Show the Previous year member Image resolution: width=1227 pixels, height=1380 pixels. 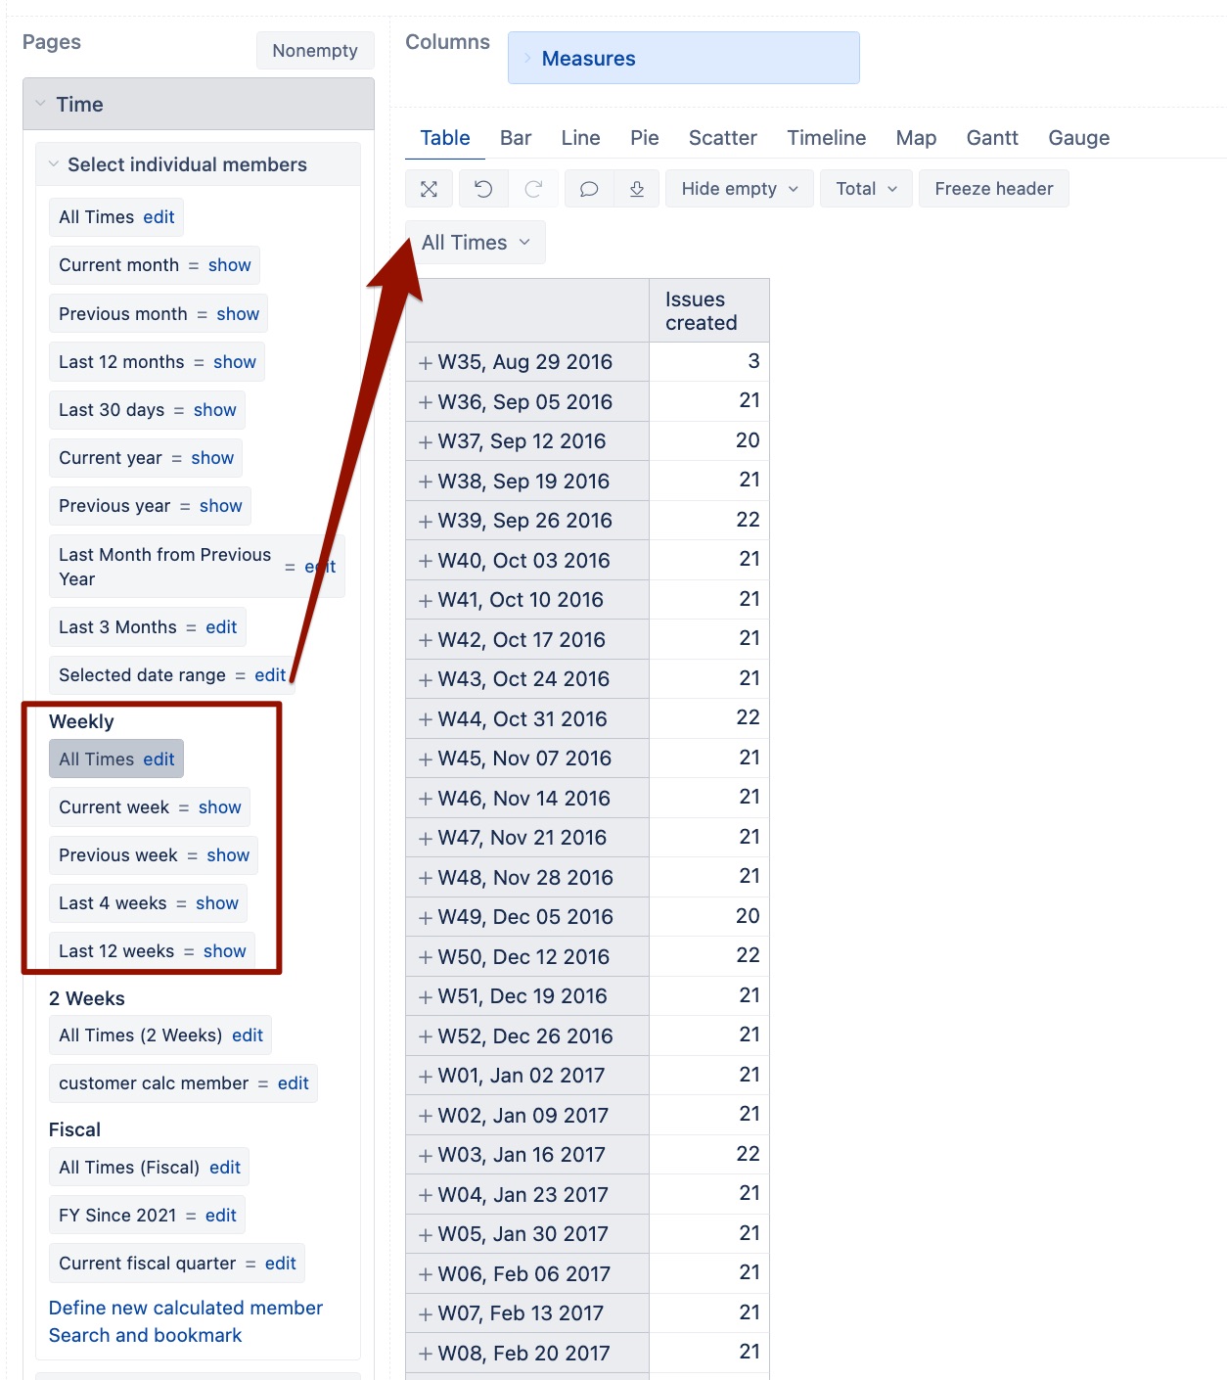221,506
